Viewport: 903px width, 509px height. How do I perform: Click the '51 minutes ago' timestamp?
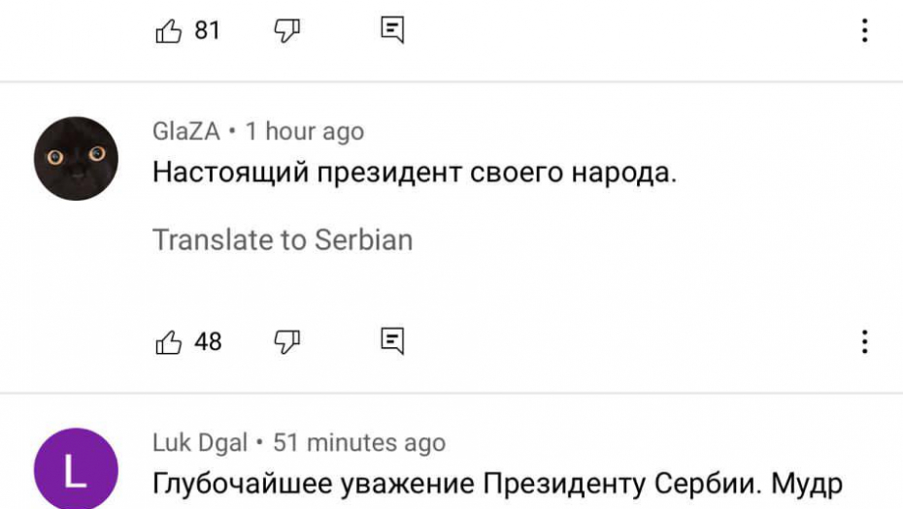point(359,443)
